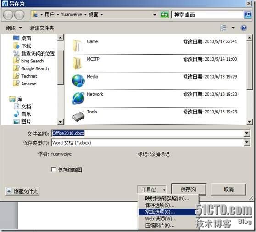The width and height of the screenshot is (256, 232).
Task: Click the folder icon at the address bar start
Action: 35,15
